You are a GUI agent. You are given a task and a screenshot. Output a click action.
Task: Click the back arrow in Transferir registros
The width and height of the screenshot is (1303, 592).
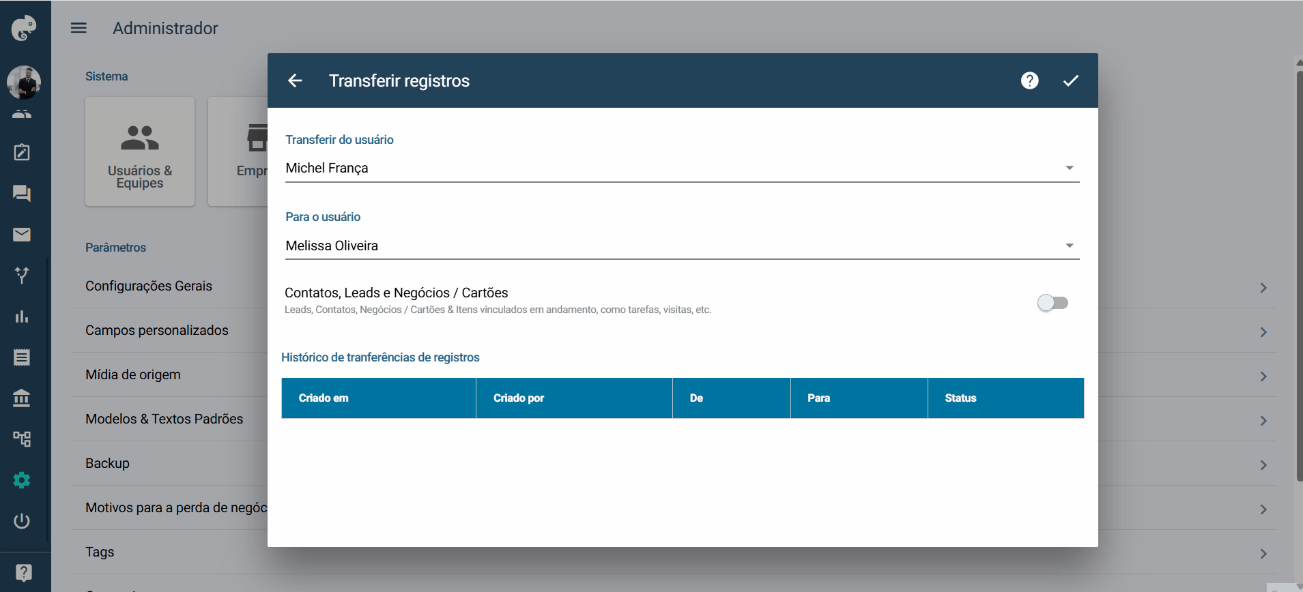tap(295, 80)
